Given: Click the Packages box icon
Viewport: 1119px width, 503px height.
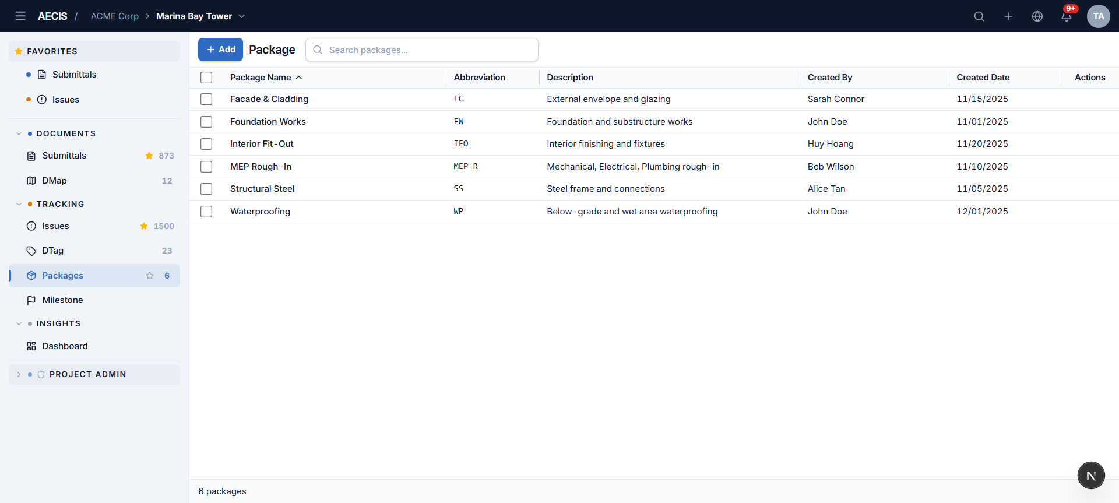Looking at the screenshot, I should pyautogui.click(x=31, y=276).
